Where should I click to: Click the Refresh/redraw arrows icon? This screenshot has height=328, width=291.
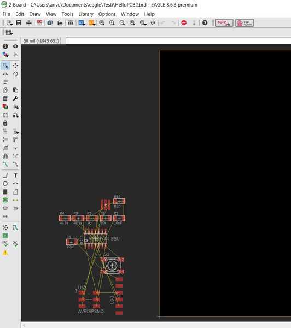[153, 22]
